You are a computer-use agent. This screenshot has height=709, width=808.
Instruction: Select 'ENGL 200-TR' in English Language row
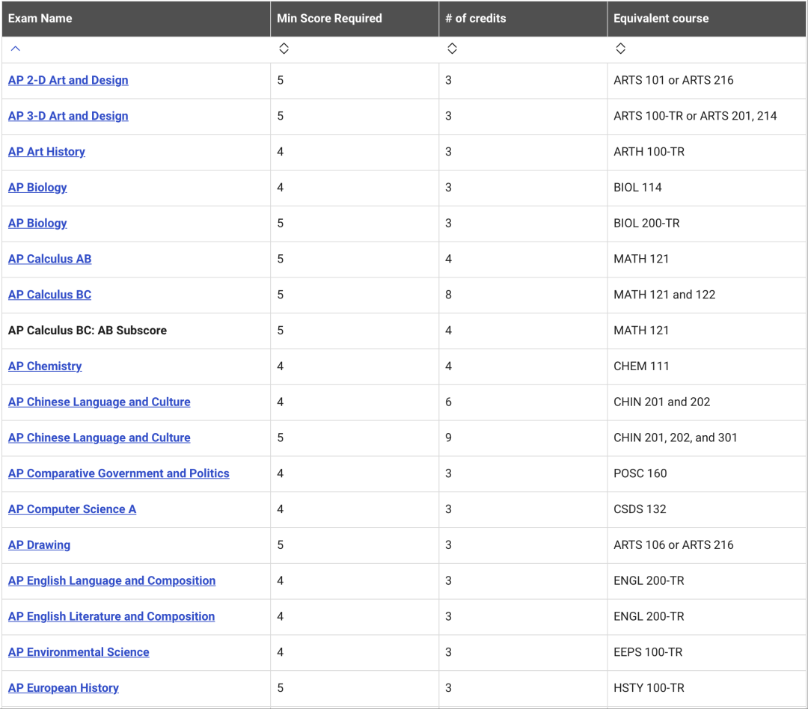(706, 580)
